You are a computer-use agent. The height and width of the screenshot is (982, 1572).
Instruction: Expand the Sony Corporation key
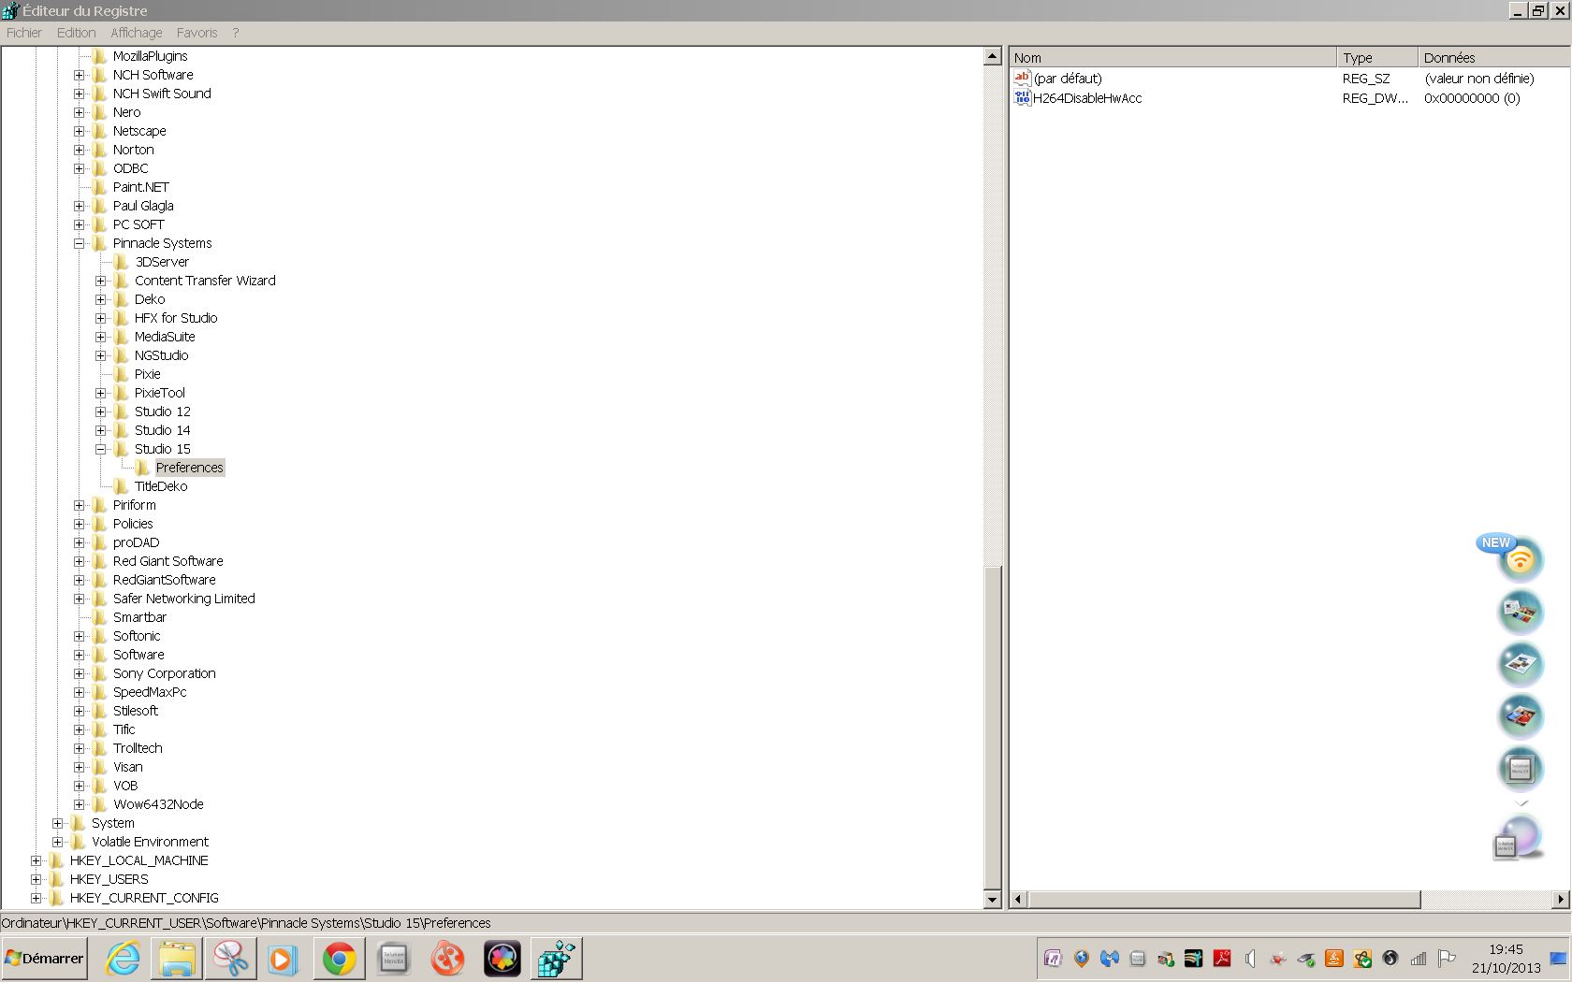coord(80,673)
